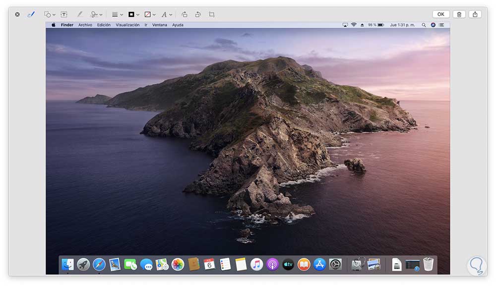This screenshot has height=286, width=496.
Task: Click the battery 95 % indicator
Action: coord(376,25)
